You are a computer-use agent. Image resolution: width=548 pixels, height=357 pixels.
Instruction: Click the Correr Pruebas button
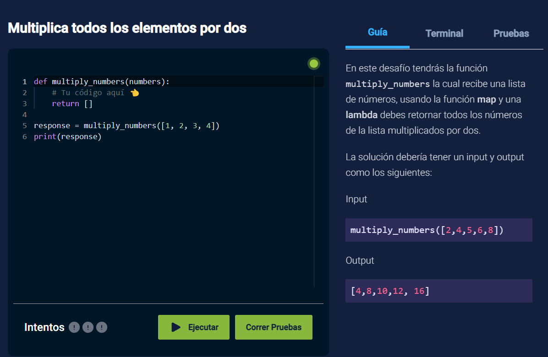pyautogui.click(x=274, y=327)
